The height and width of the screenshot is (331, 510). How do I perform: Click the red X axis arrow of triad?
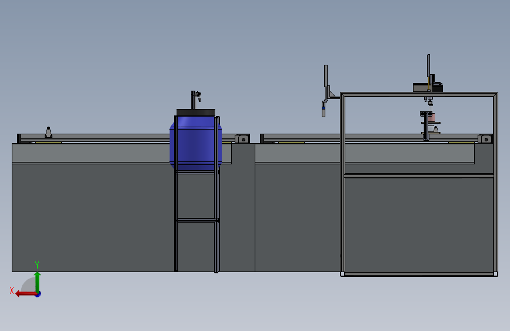click(x=25, y=294)
